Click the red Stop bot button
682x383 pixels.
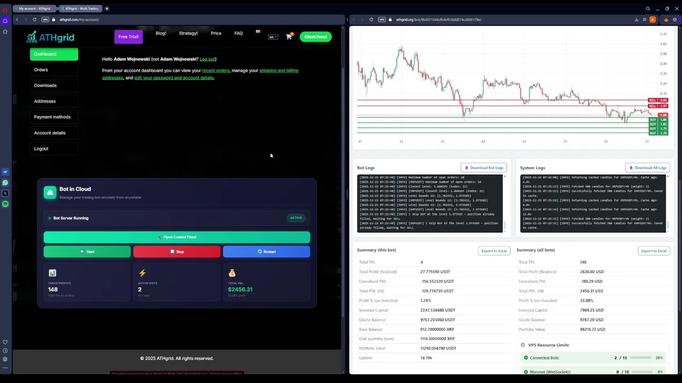click(x=177, y=252)
